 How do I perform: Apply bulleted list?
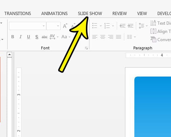[x=95, y=26]
